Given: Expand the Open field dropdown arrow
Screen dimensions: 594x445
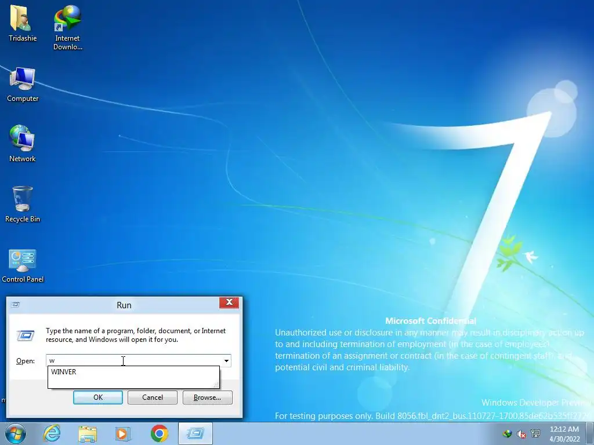Looking at the screenshot, I should pos(226,360).
